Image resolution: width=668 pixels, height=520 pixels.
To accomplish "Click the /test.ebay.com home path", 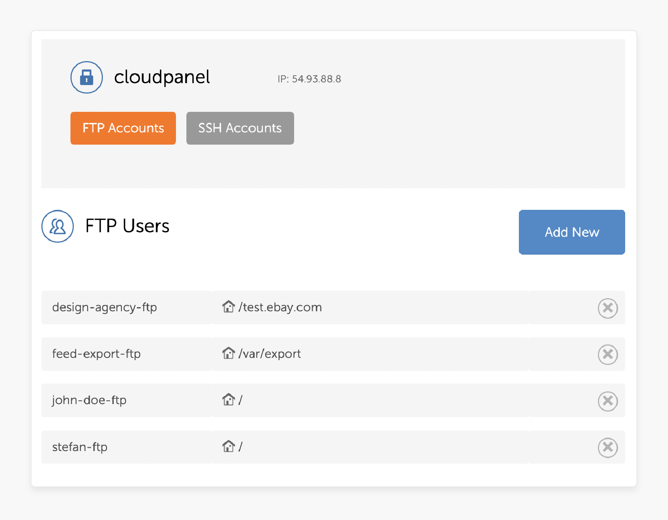I will [x=280, y=307].
